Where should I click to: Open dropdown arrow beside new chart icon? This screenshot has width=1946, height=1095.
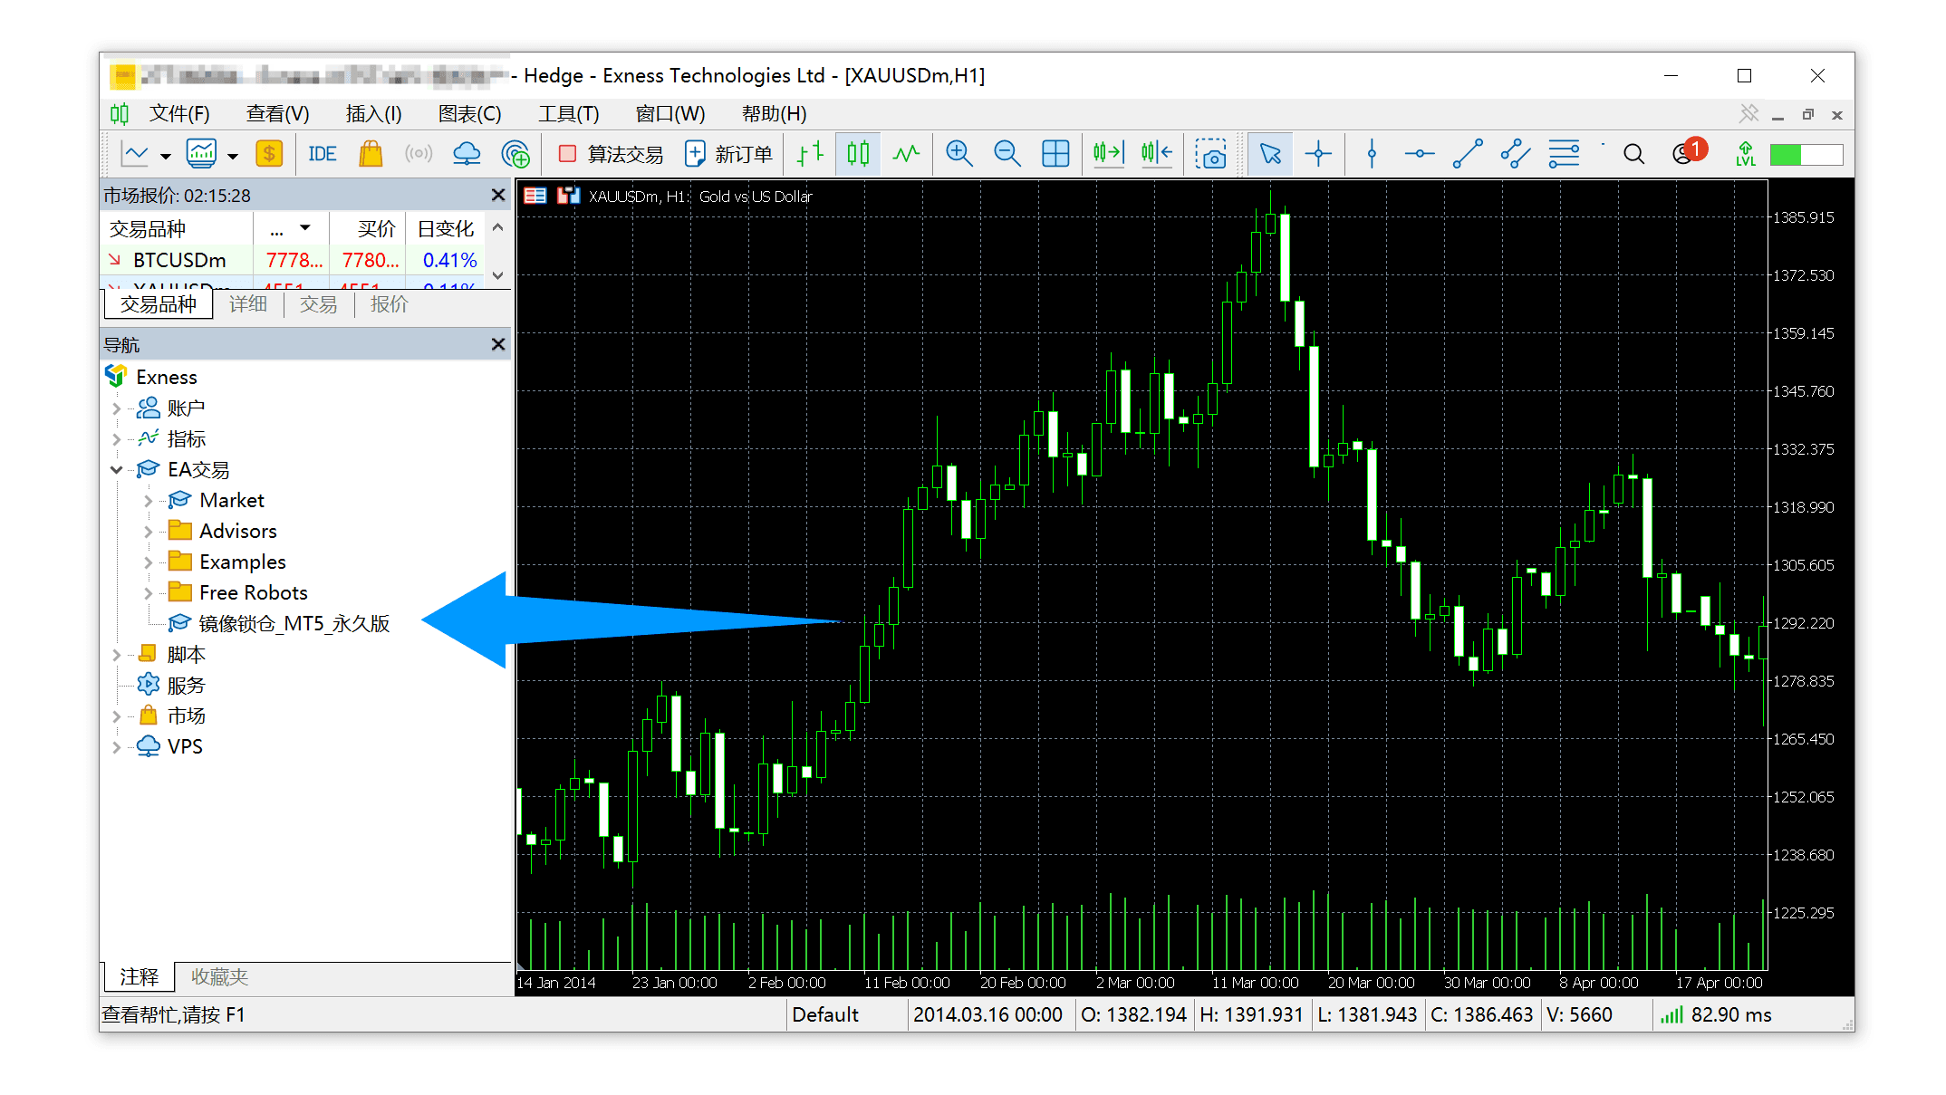point(165,156)
